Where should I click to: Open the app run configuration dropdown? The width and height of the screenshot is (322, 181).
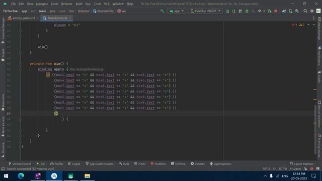pyautogui.click(x=177, y=11)
